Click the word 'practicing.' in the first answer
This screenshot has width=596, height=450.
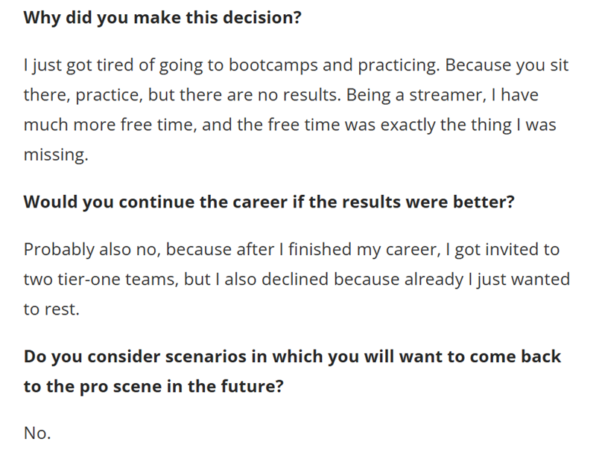[x=399, y=65]
